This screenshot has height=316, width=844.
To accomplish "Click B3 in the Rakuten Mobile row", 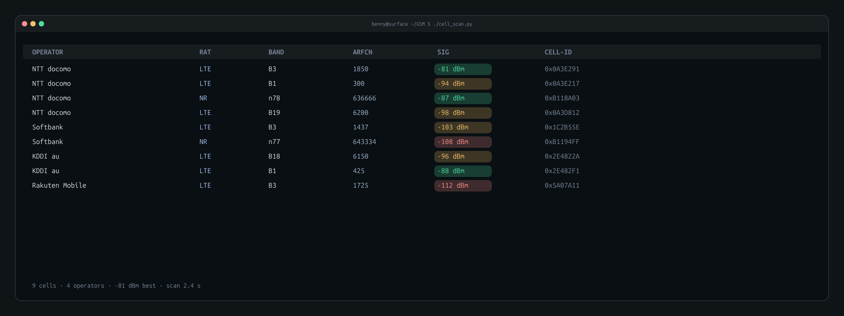I will tap(272, 185).
